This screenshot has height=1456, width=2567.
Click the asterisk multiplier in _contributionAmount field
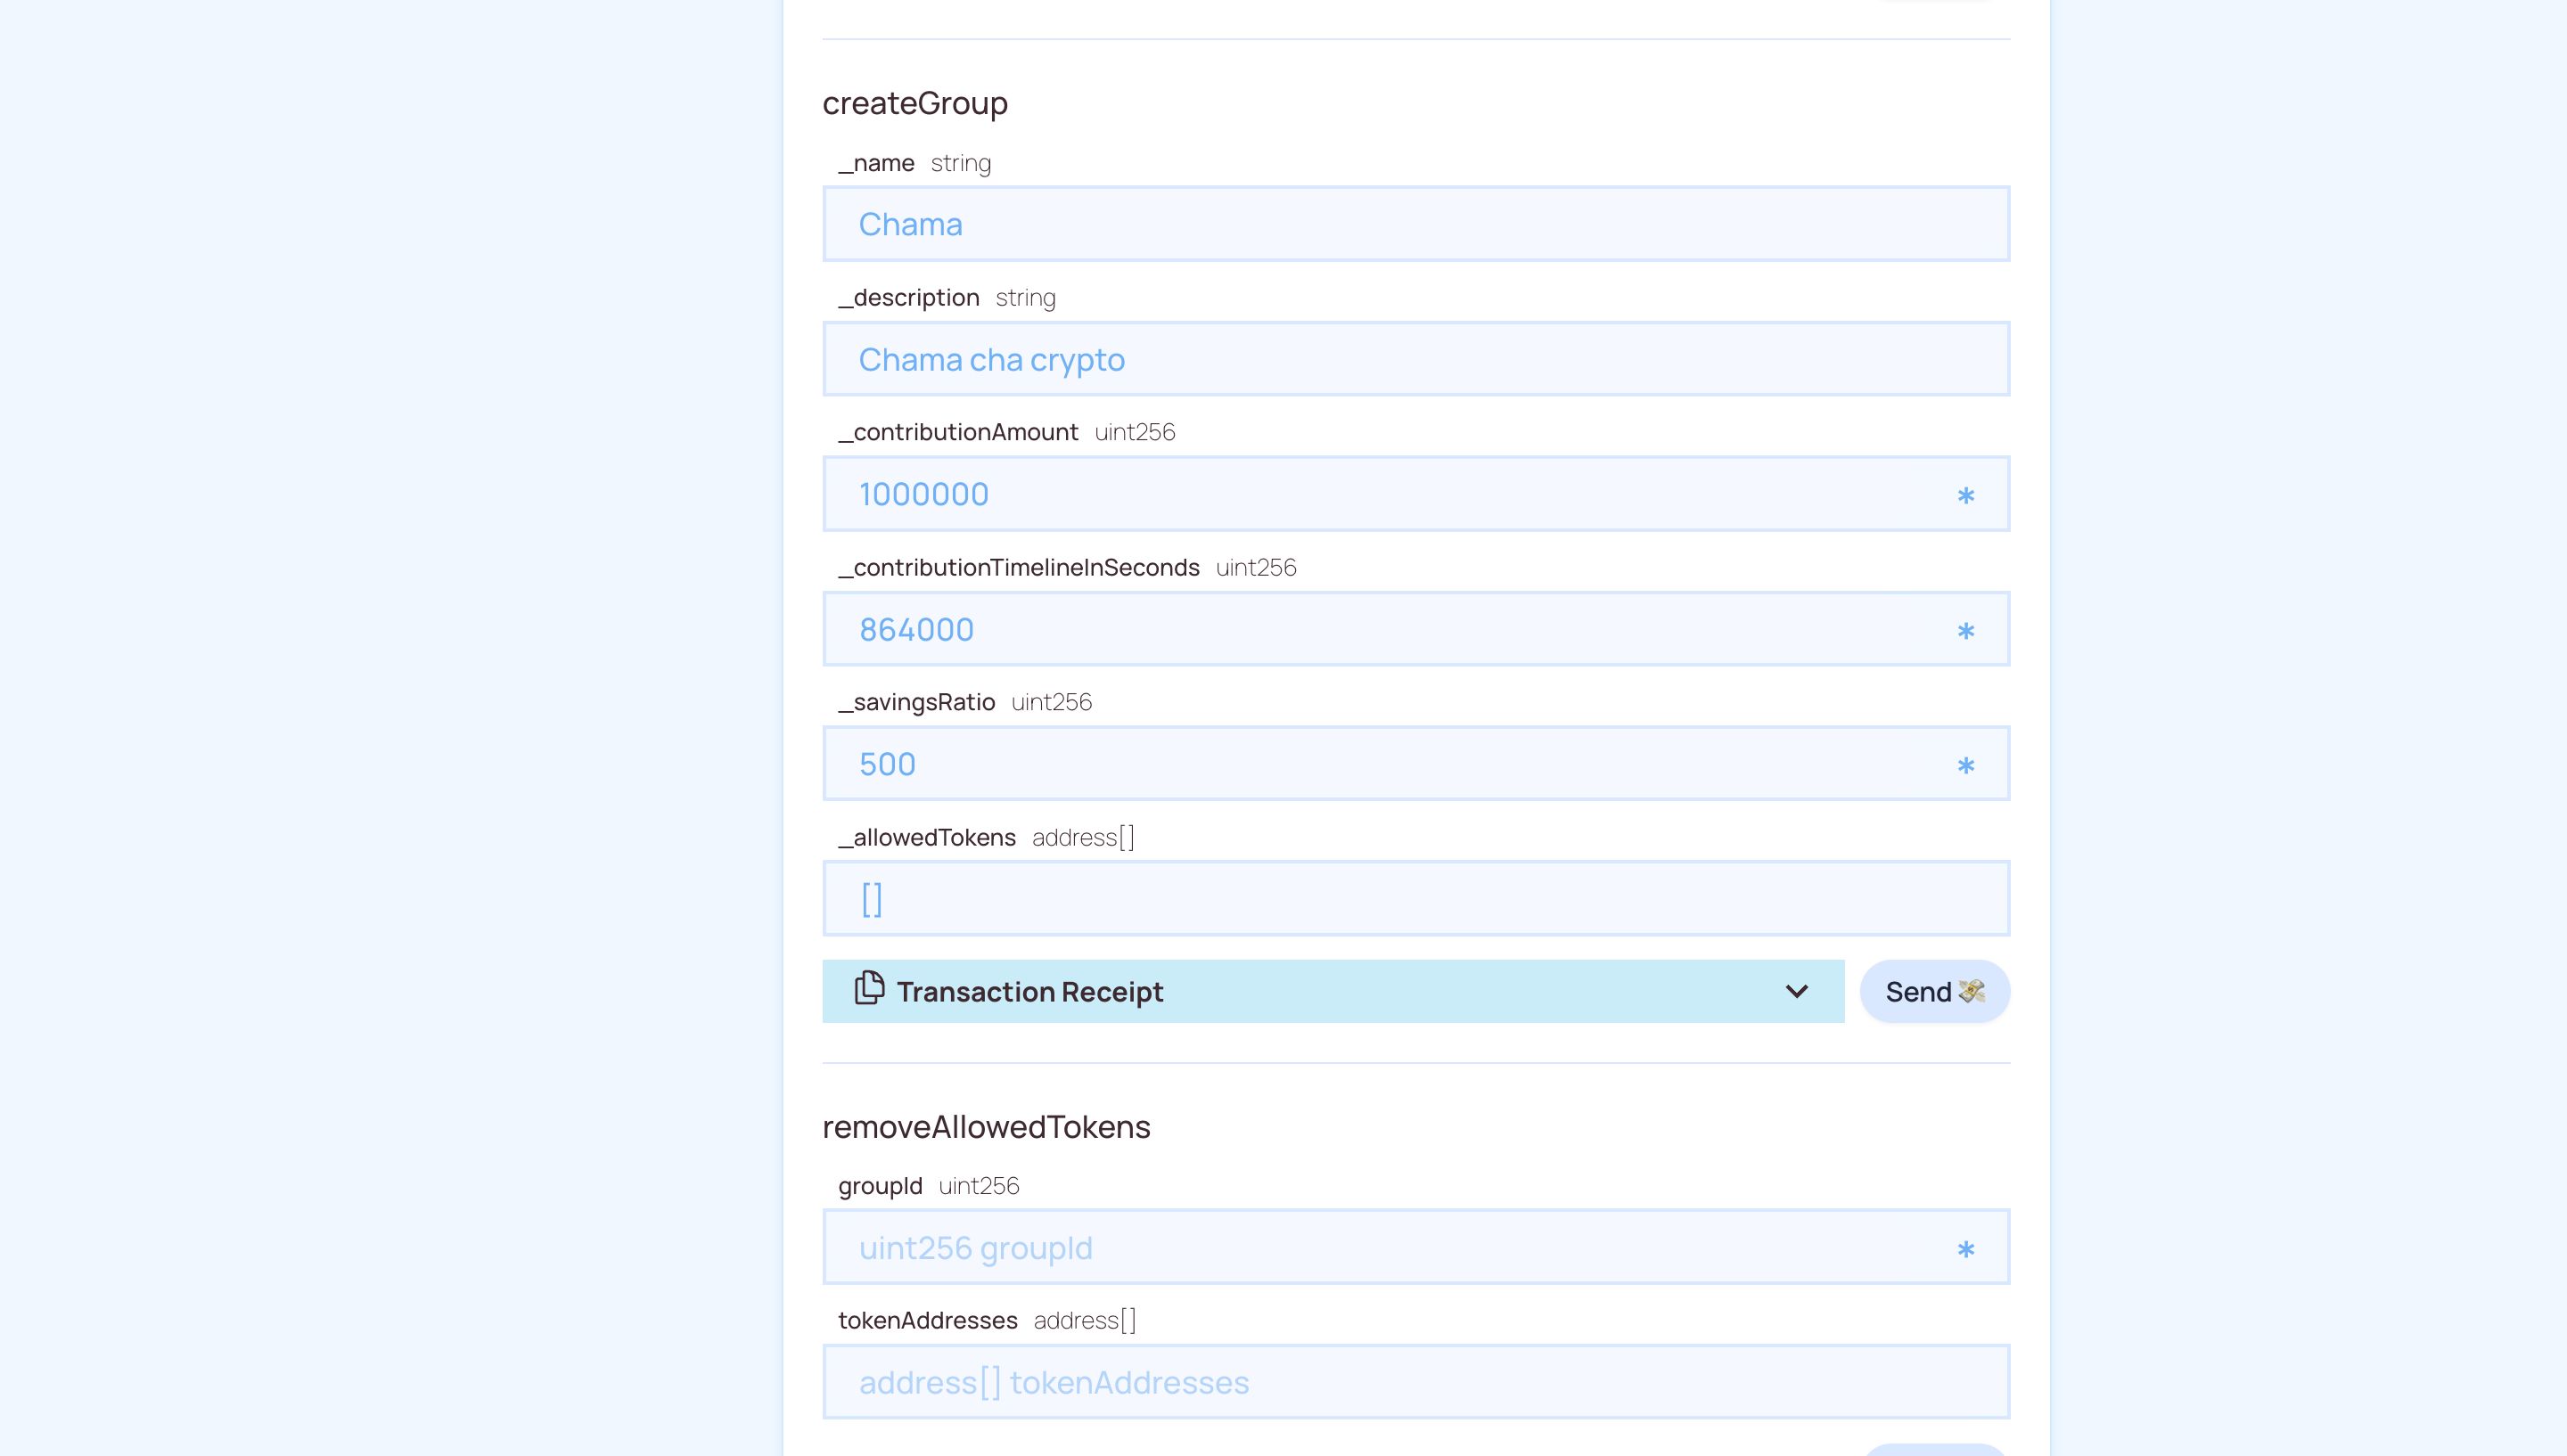coord(1965,495)
